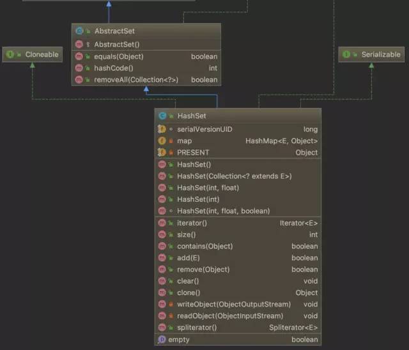The image size is (409, 350).
Task: Click method icon beside add(E)
Action: click(x=162, y=258)
